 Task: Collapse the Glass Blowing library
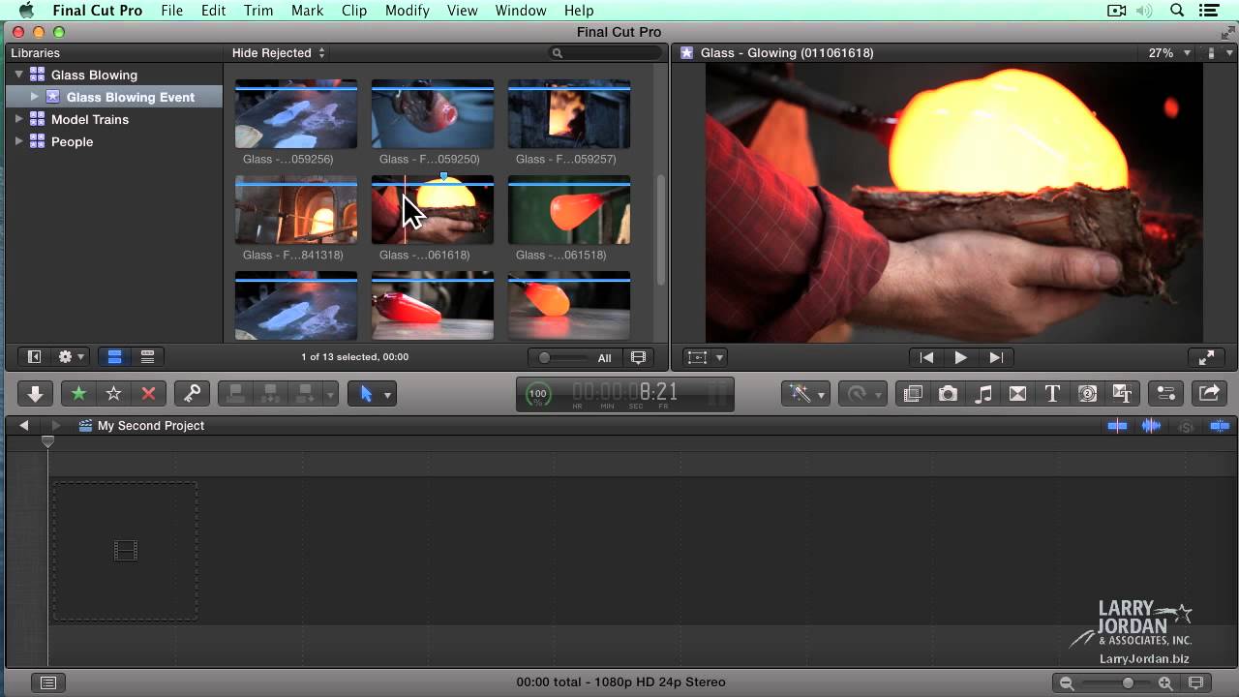(18, 75)
